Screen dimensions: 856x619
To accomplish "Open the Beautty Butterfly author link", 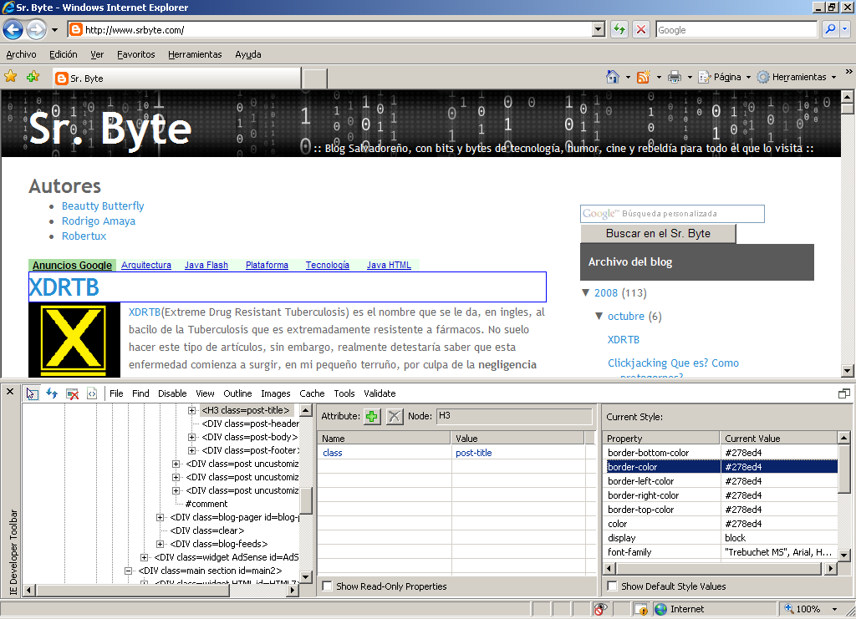I will [103, 206].
